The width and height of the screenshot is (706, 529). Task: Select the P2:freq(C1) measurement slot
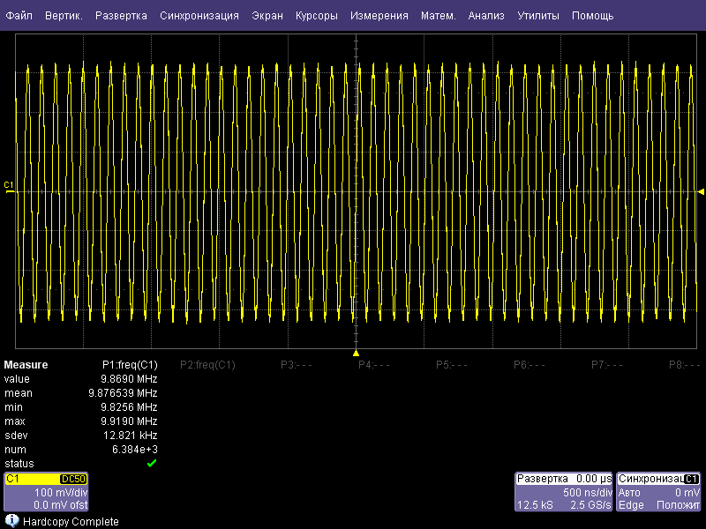[x=207, y=365]
